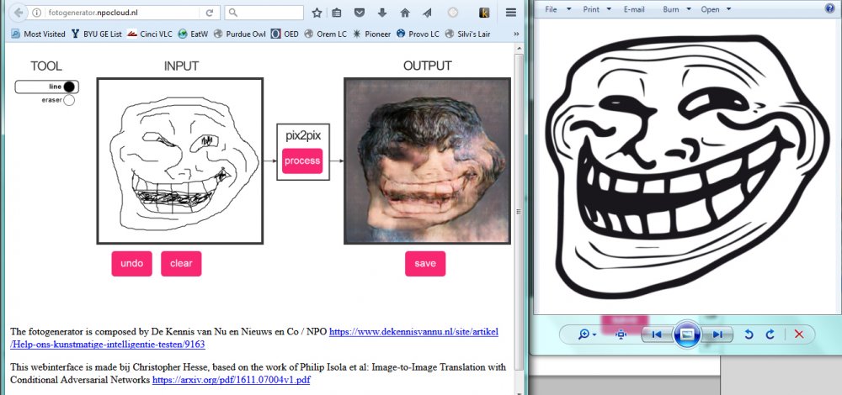
Task: Open the arxiv.org pix2pix paper link
Action: tap(231, 381)
